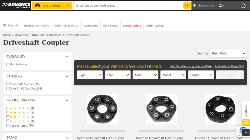Check the Not Yet Rated filter

7,125
